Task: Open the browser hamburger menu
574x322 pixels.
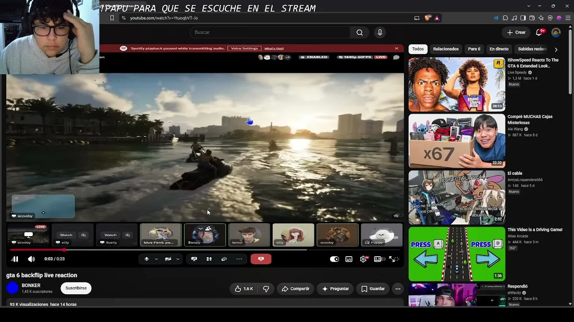Action: point(568,18)
